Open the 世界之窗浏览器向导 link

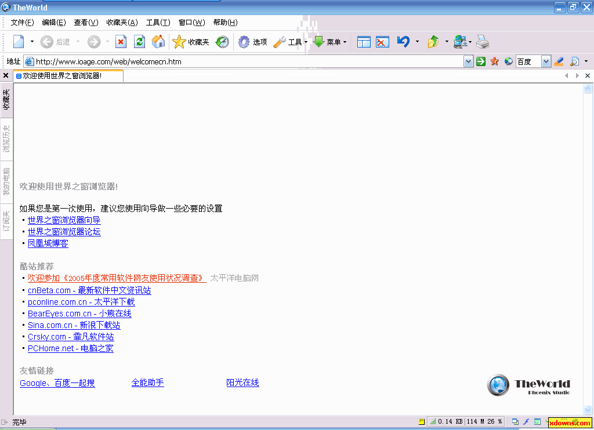pyautogui.click(x=64, y=220)
